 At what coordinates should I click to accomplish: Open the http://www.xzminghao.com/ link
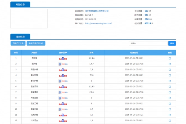click(98, 23)
